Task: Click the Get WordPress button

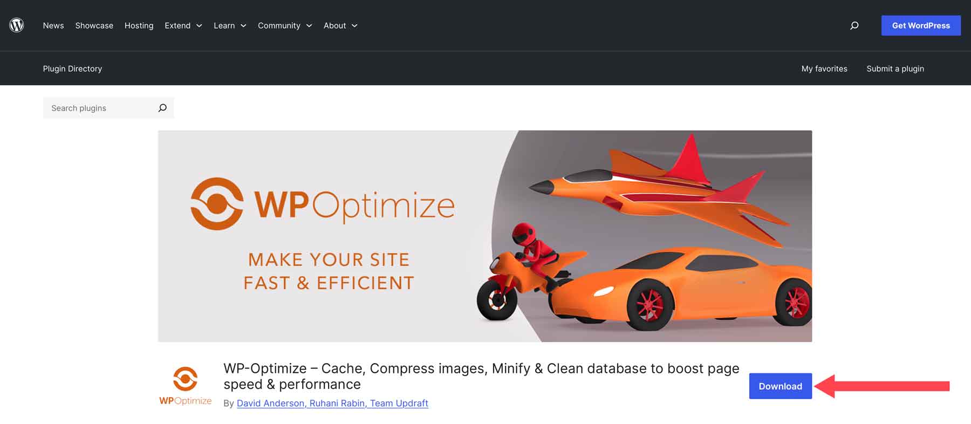Action: tap(921, 25)
